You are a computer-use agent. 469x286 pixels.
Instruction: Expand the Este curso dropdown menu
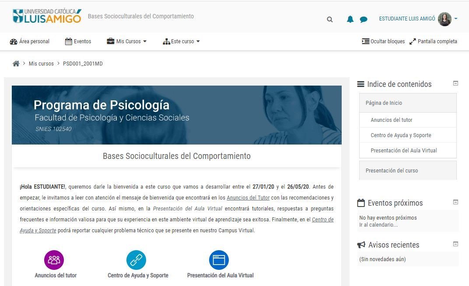pos(181,41)
